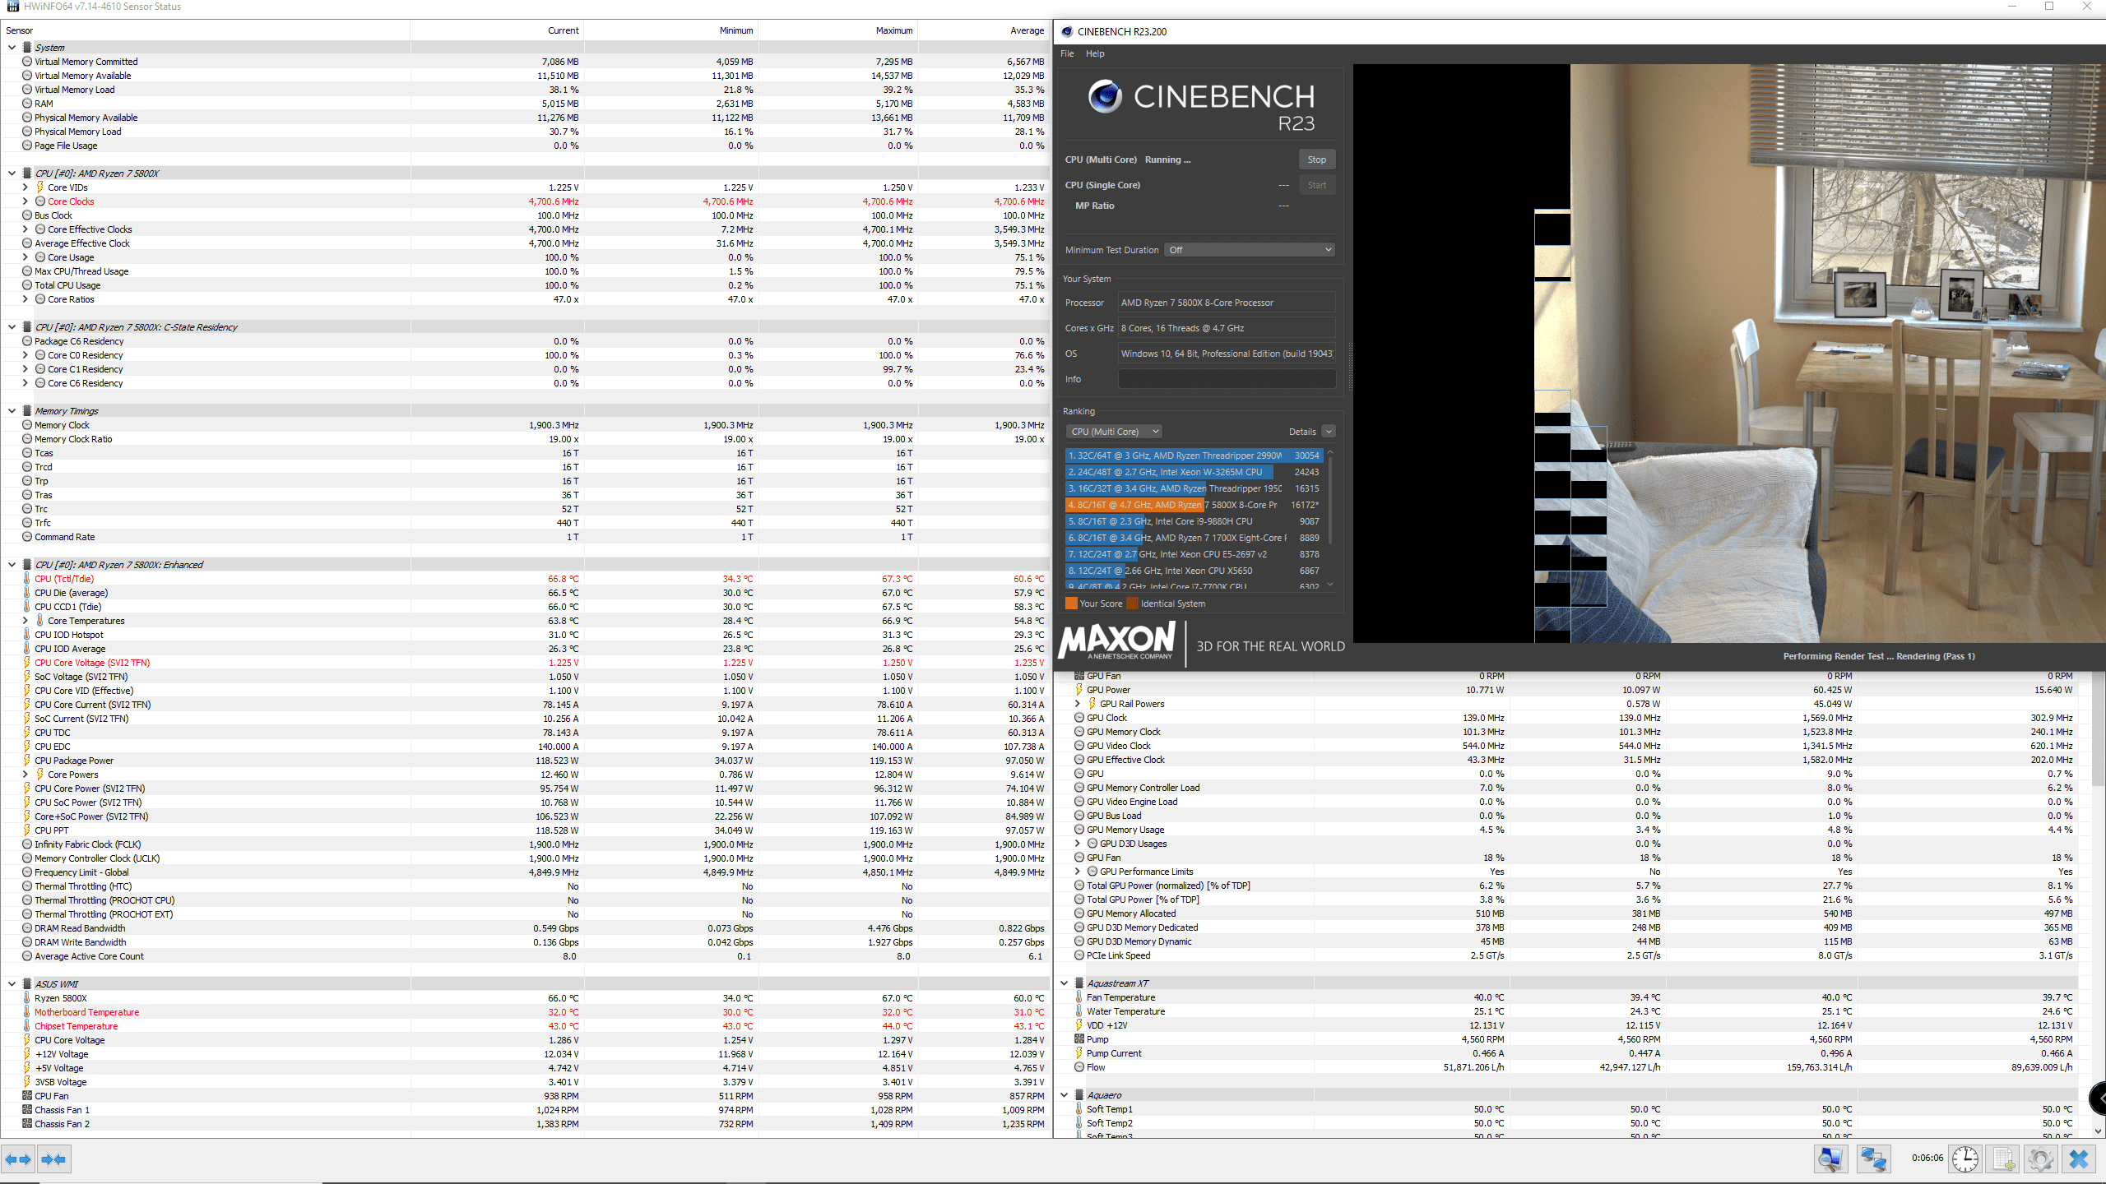Screen dimensions: 2106x1184
Task: Click the ranking list vertical scrollbar
Action: point(1330,500)
